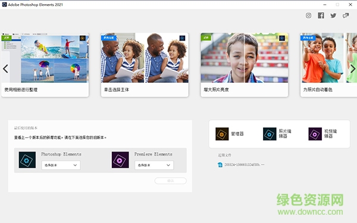Click Photo Editor badge on brightness card
Image resolution: width=357 pixels, height=223 pixels.
point(282,38)
